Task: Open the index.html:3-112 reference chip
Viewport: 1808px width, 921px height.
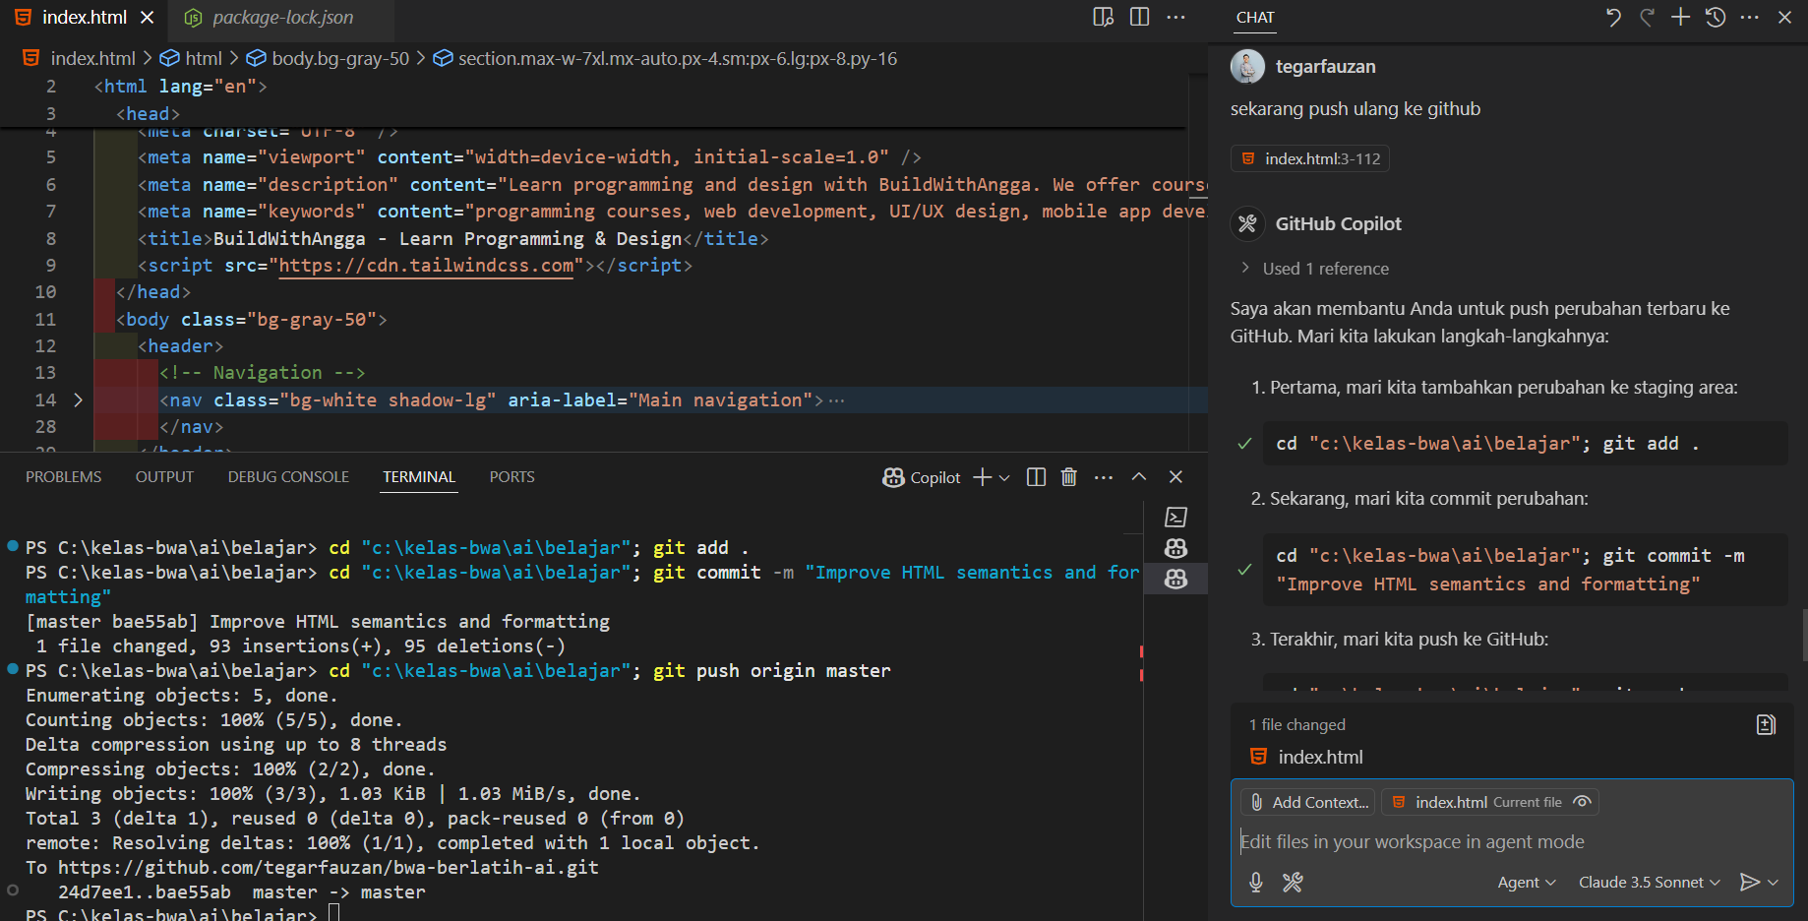Action: [1310, 158]
